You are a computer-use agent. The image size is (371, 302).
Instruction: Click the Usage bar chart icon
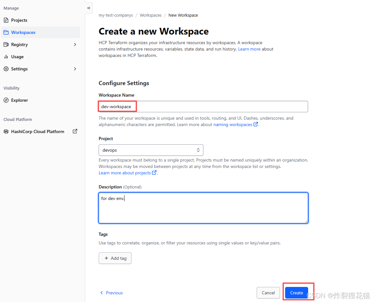click(6, 57)
